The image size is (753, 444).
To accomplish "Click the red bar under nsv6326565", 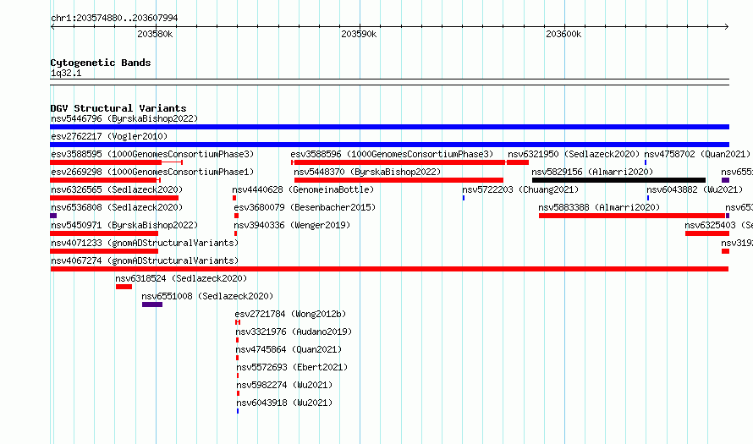I will coord(114,198).
